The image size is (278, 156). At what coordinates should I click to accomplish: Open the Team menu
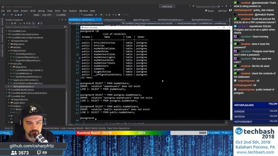tap(50, 11)
